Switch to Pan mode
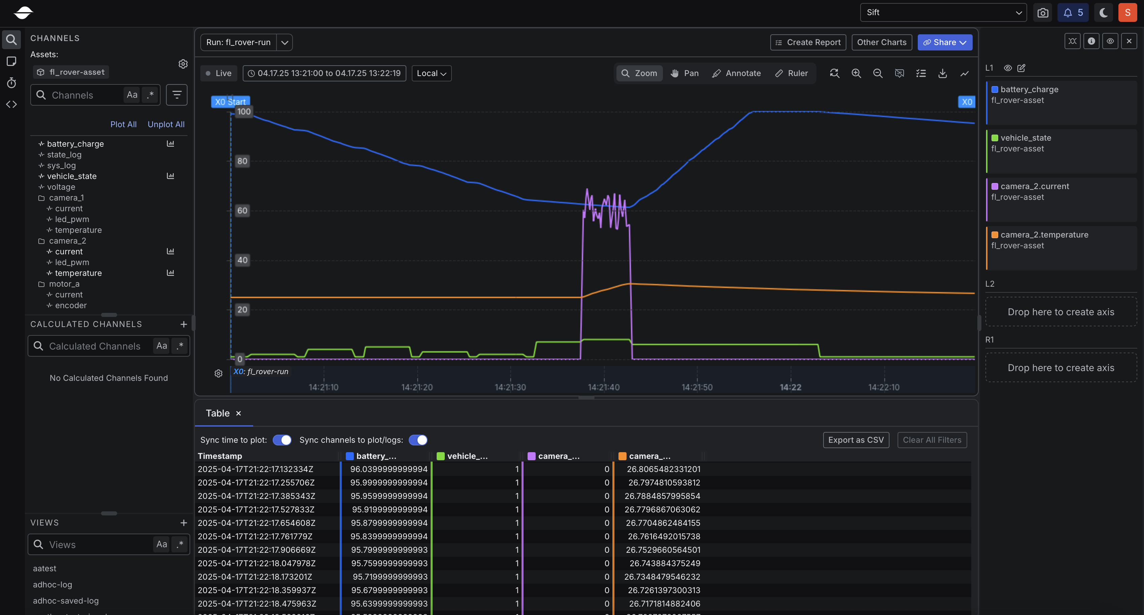Viewport: 1144px width, 615px height. [x=685, y=73]
